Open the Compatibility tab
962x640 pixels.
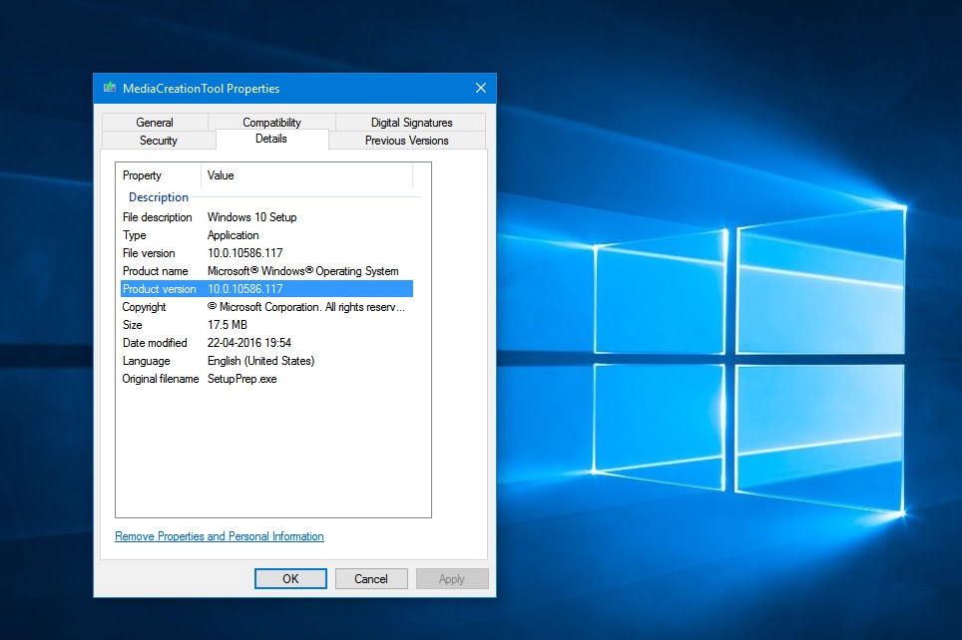pos(272,122)
